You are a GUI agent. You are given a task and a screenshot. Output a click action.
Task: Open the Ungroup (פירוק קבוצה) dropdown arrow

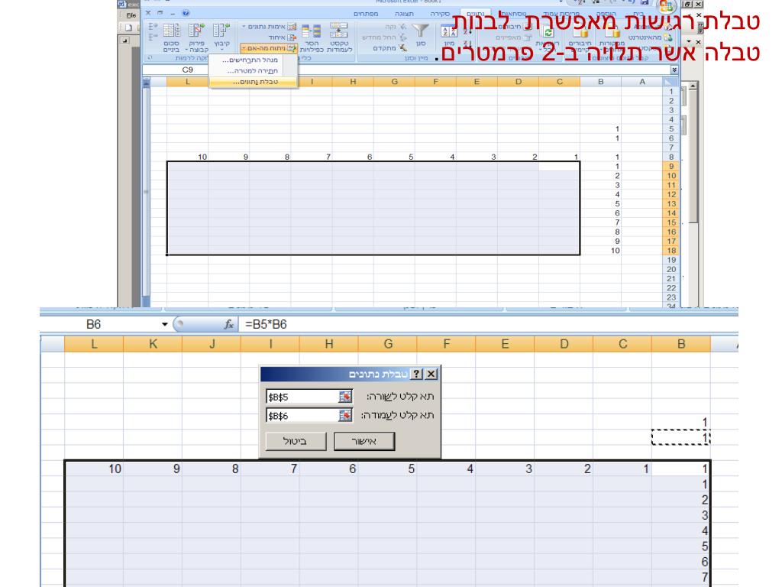pyautogui.click(x=186, y=50)
